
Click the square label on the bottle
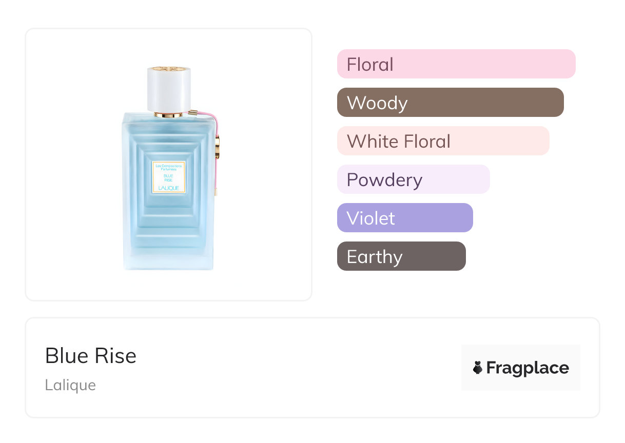pos(168,177)
